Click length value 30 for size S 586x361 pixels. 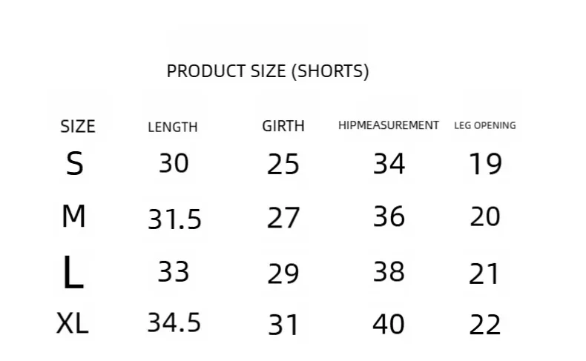174,163
